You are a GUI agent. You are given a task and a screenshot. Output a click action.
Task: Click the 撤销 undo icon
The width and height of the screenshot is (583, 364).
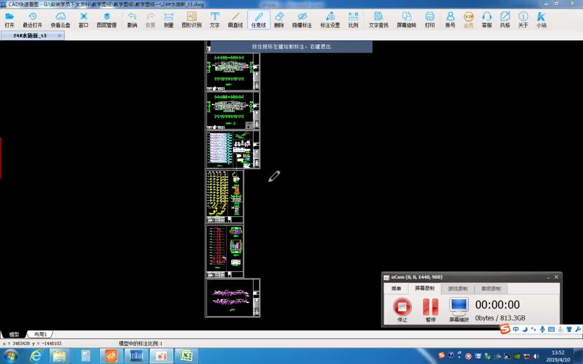tap(132, 20)
